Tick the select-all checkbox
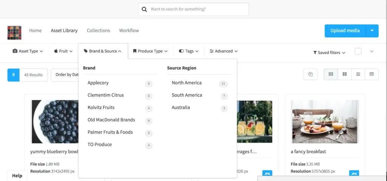387x181 pixels. (x=358, y=52)
